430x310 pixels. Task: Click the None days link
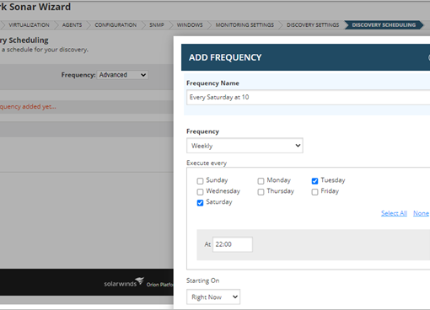pos(421,213)
